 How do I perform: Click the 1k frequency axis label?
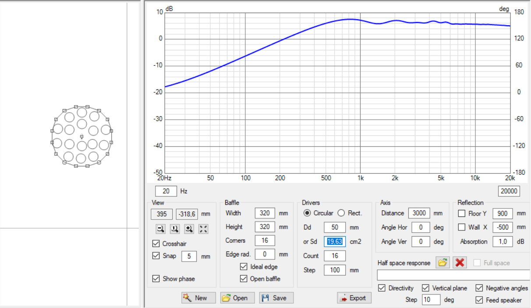pyautogui.click(x=360, y=178)
